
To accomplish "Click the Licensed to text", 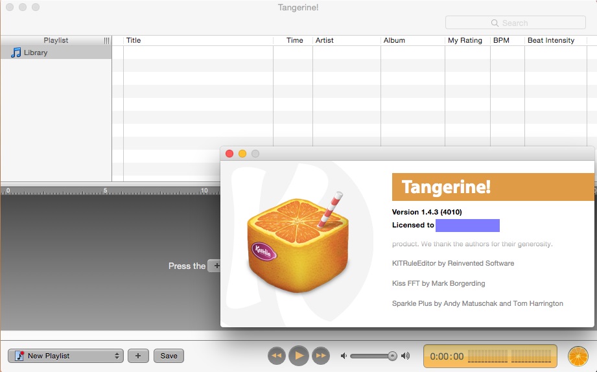I will click(x=413, y=225).
